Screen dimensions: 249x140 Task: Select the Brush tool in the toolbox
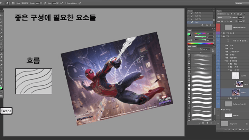(1, 40)
